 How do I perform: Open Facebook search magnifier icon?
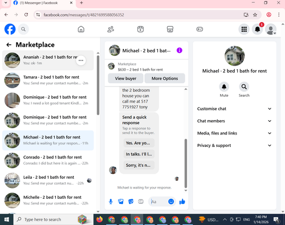(x=23, y=29)
